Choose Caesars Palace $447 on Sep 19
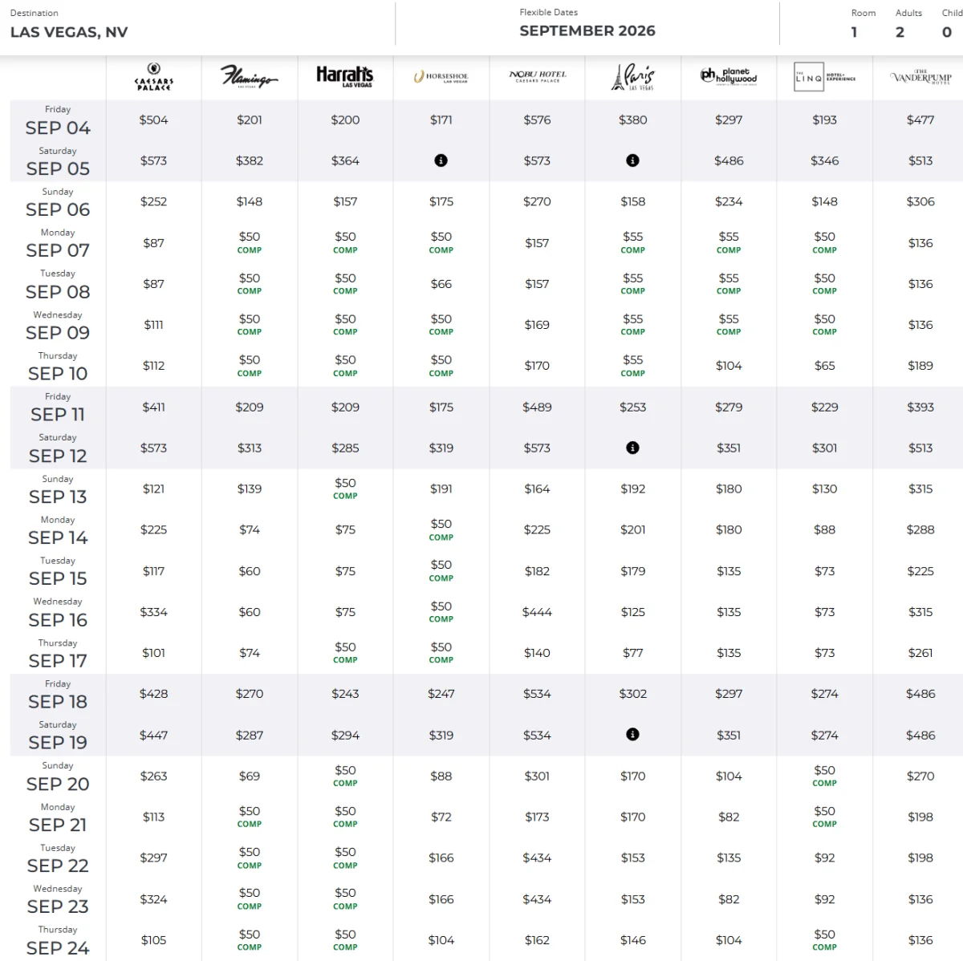963x961 pixels. (x=153, y=735)
